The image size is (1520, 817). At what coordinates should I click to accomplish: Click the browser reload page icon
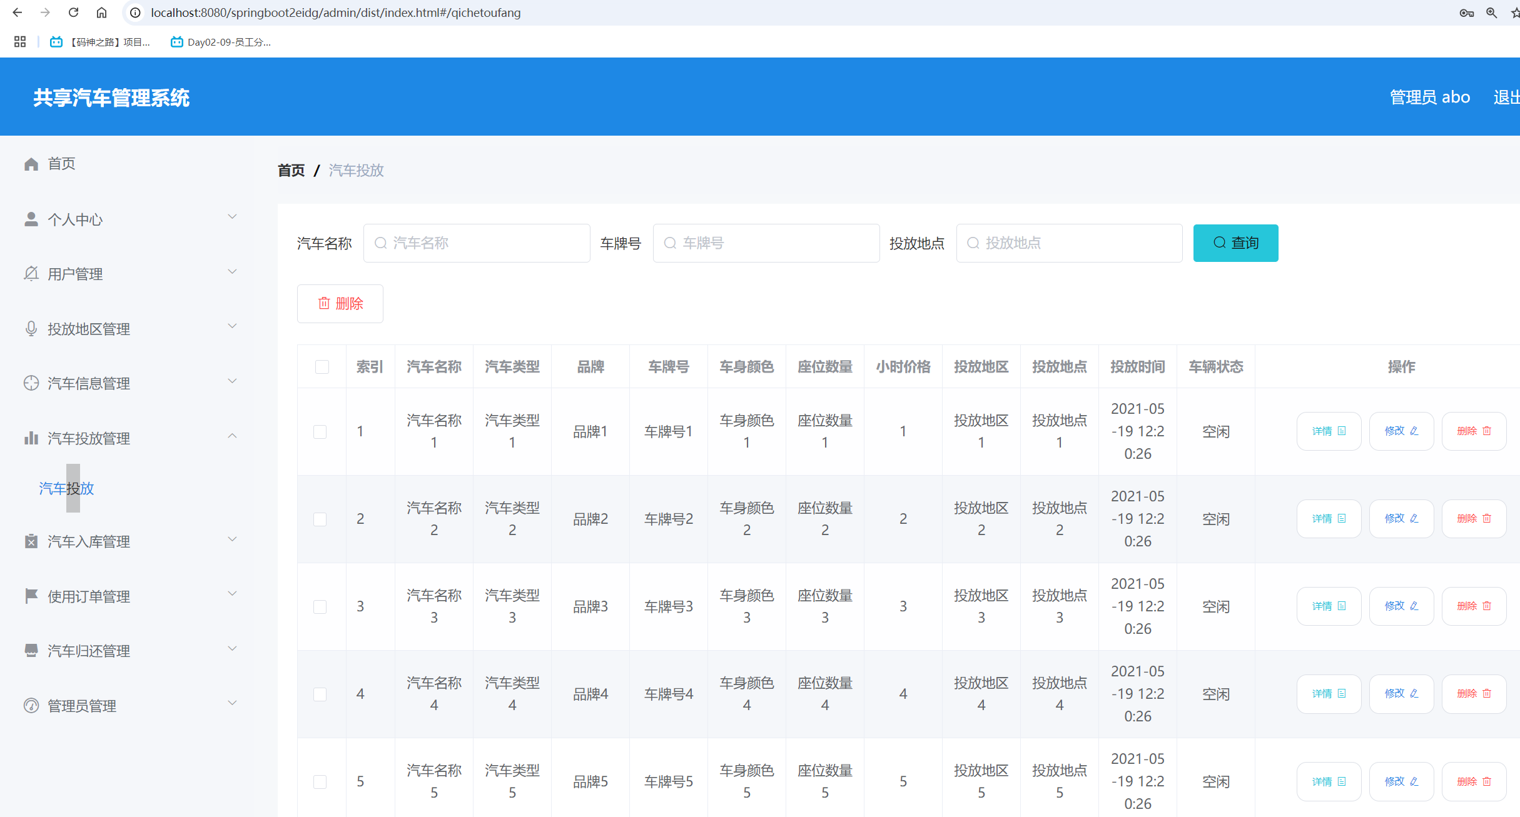[x=73, y=13]
